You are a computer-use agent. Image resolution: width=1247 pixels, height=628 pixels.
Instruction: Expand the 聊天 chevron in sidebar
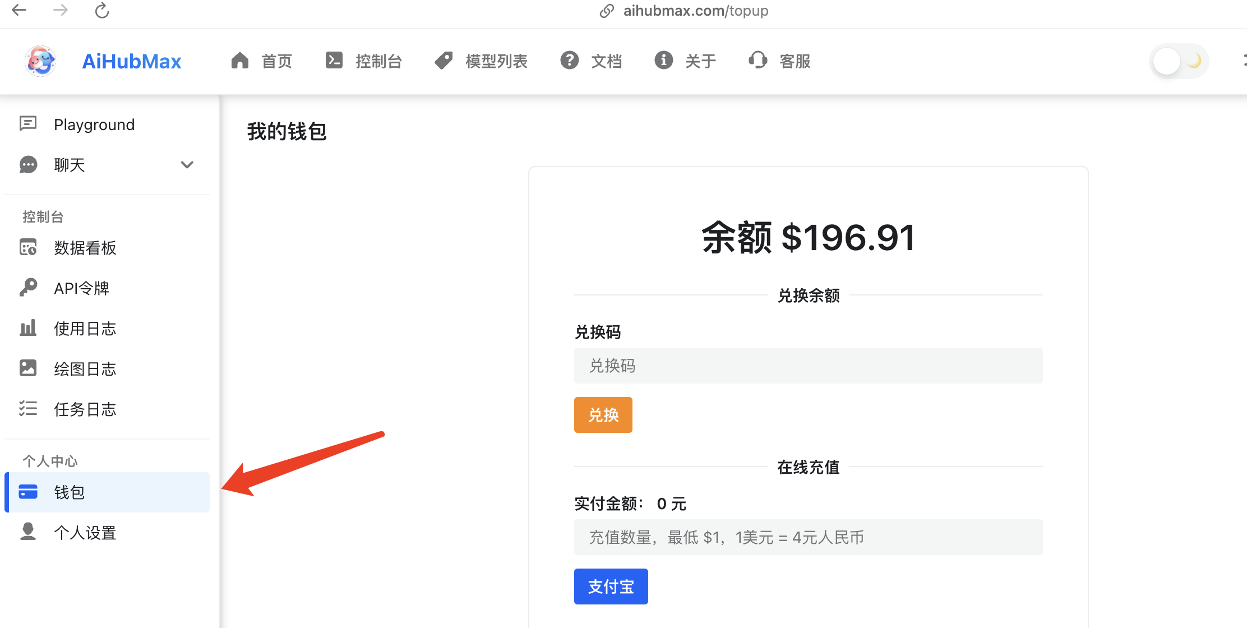(187, 165)
